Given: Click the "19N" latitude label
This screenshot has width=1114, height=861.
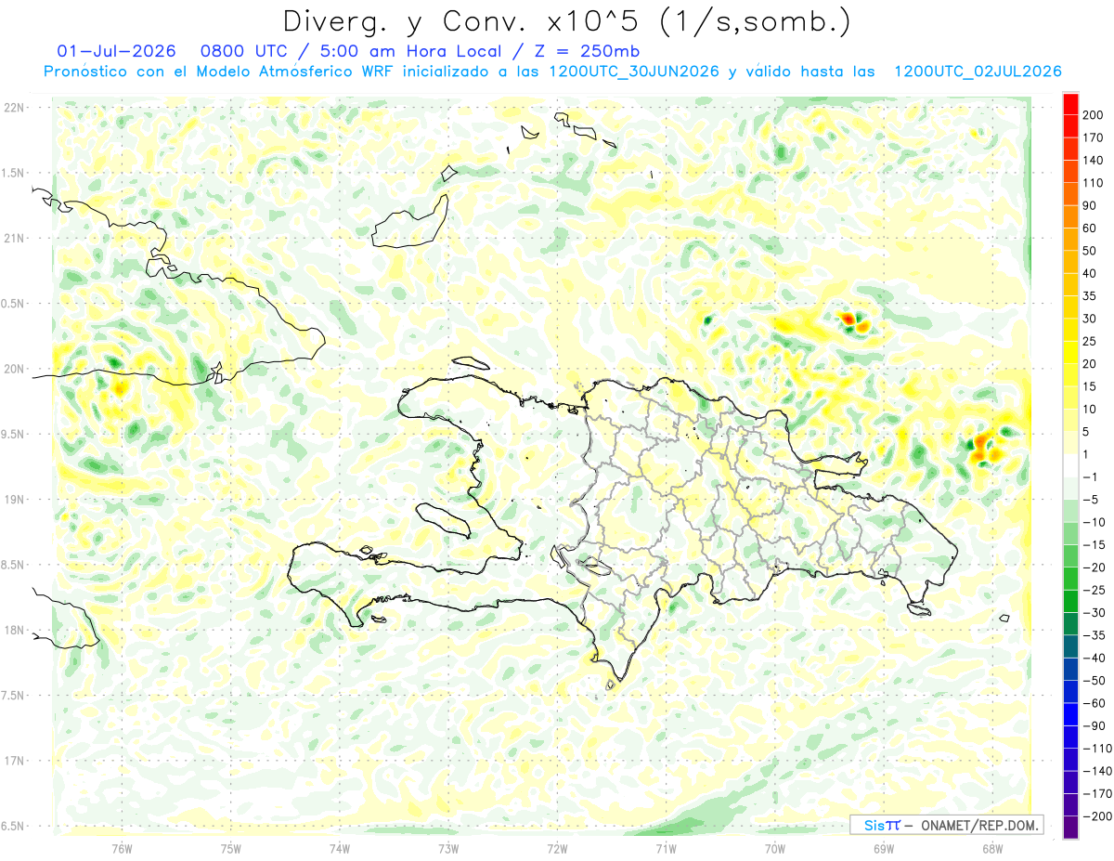Looking at the screenshot, I should 14,500.
